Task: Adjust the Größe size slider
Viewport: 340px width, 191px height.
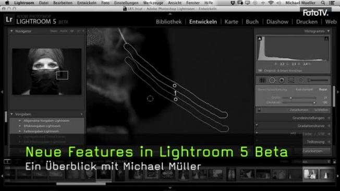Action: tap(300, 98)
